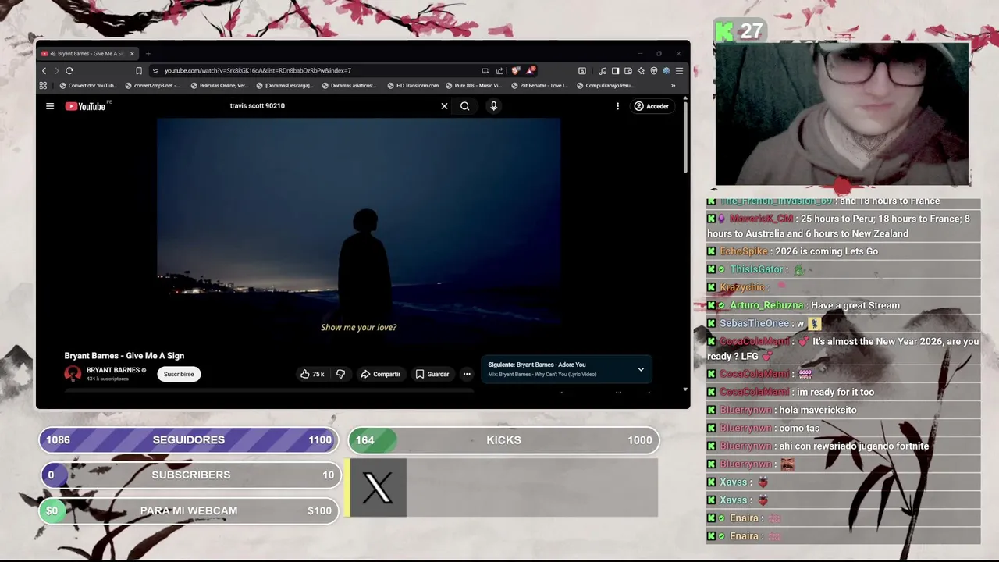Share this page using address bar share icon

click(499, 70)
